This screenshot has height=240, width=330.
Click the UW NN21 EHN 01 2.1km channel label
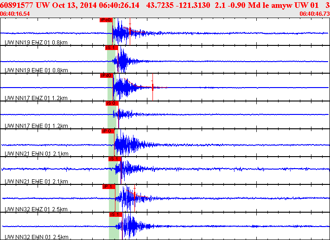coord(36,154)
